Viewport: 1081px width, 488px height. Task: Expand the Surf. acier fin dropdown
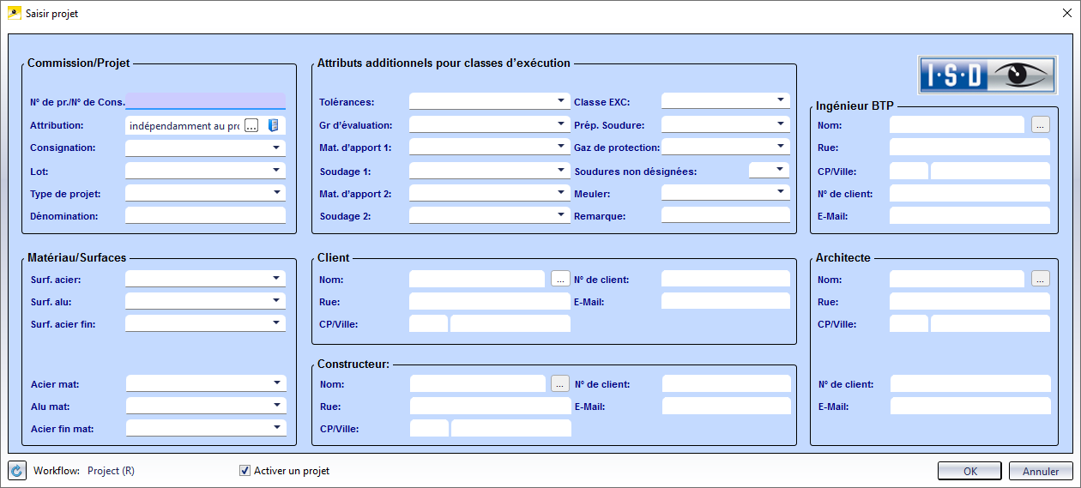coord(276,323)
